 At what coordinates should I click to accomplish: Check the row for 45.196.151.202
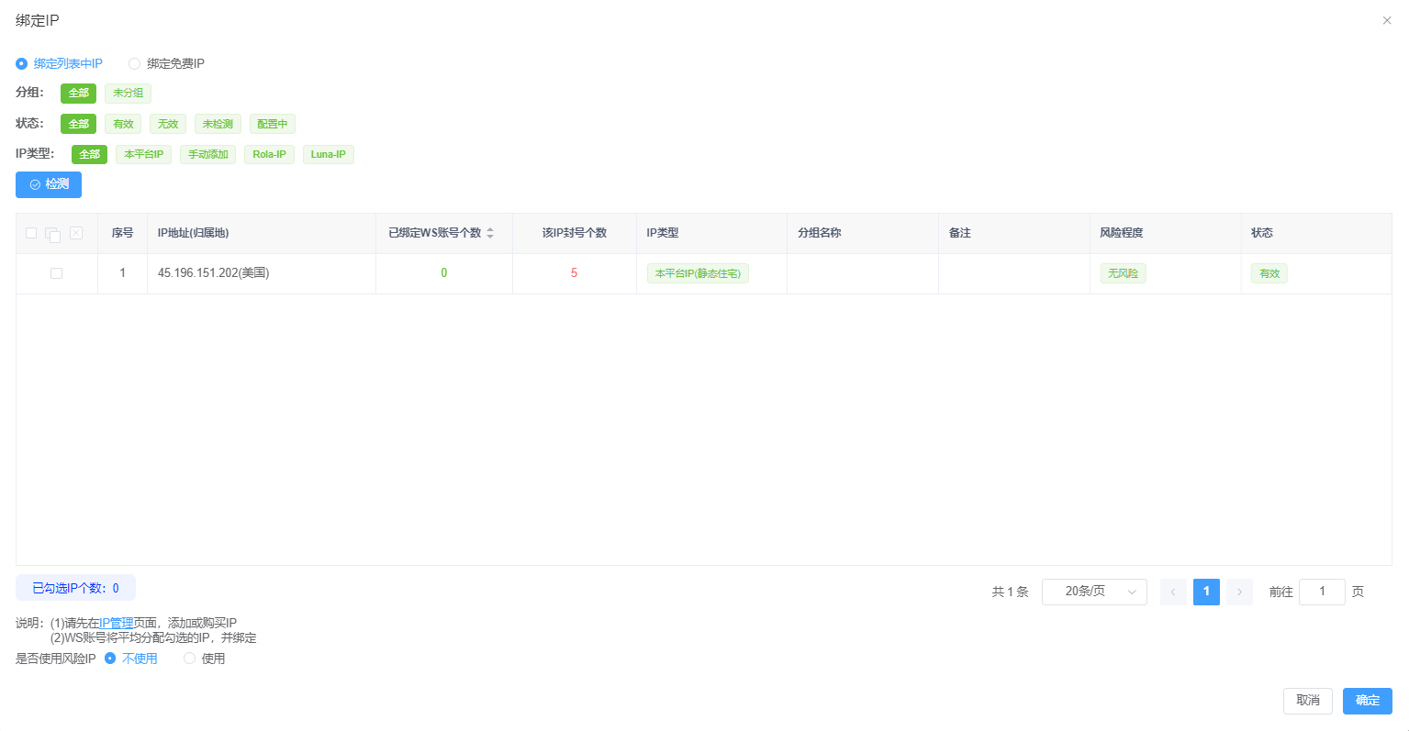point(56,273)
